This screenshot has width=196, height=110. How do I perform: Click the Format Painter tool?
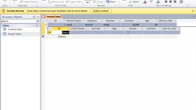(28, 2)
